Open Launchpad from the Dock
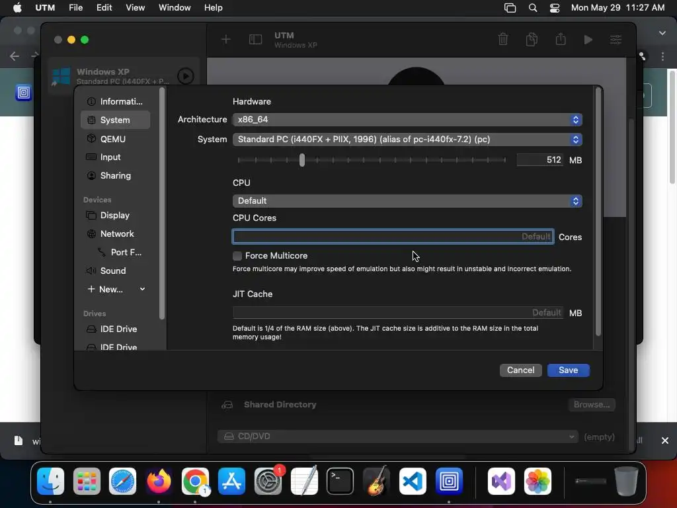677x508 pixels. pyautogui.click(x=87, y=481)
